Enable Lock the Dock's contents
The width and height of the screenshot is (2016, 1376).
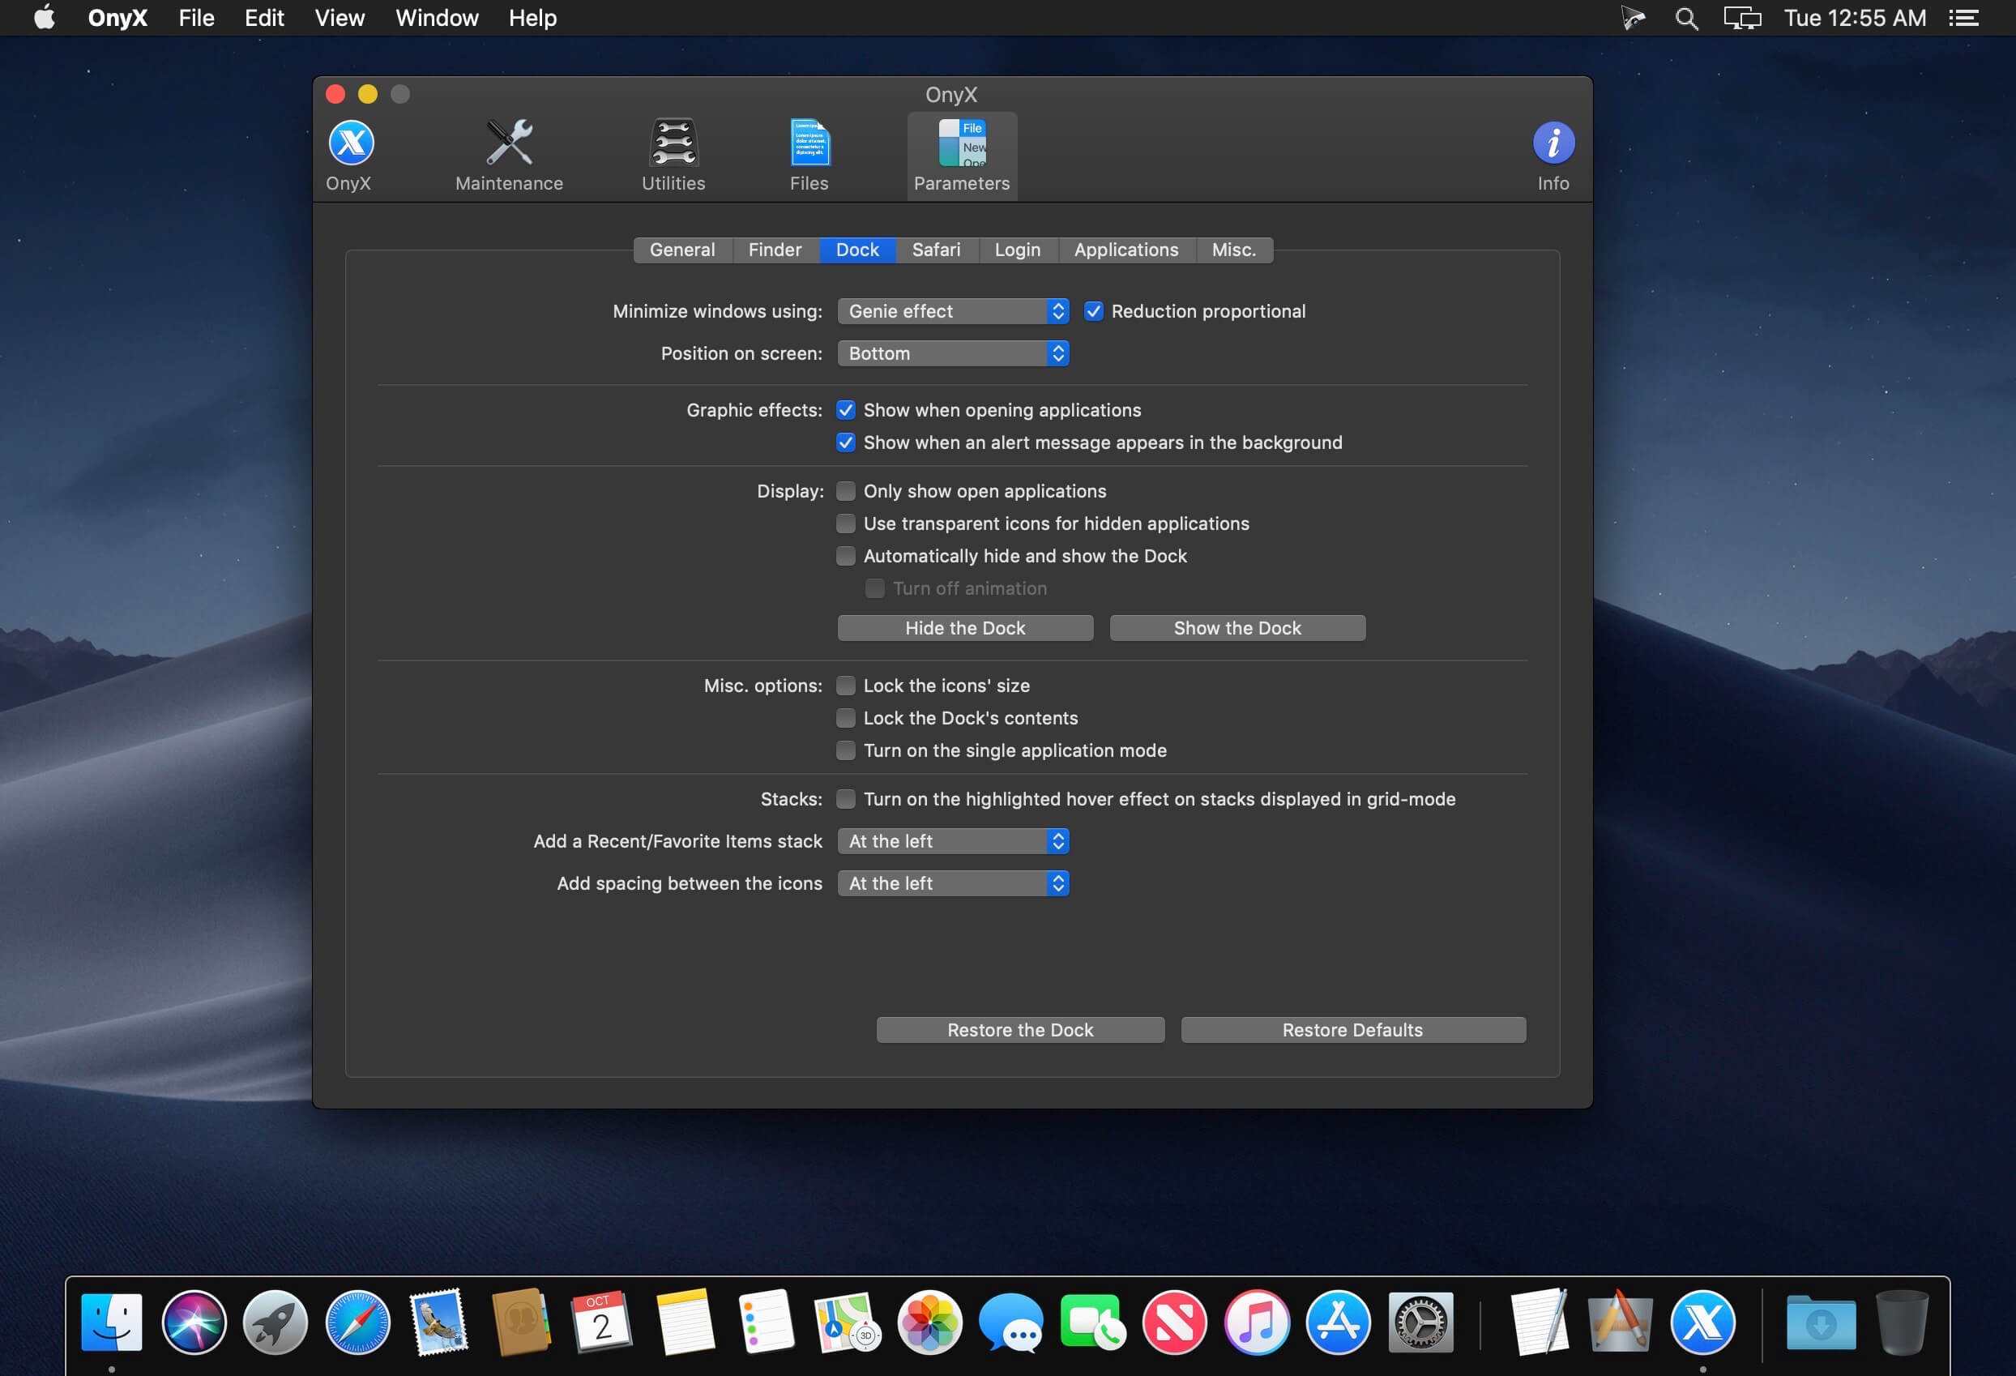pos(846,718)
